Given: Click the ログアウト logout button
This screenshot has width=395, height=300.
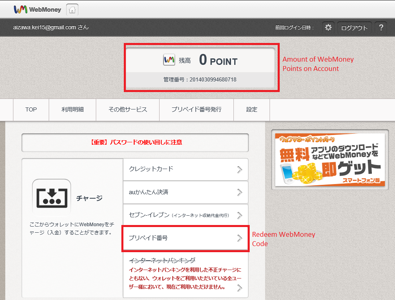Looking at the screenshot, I should (354, 28).
